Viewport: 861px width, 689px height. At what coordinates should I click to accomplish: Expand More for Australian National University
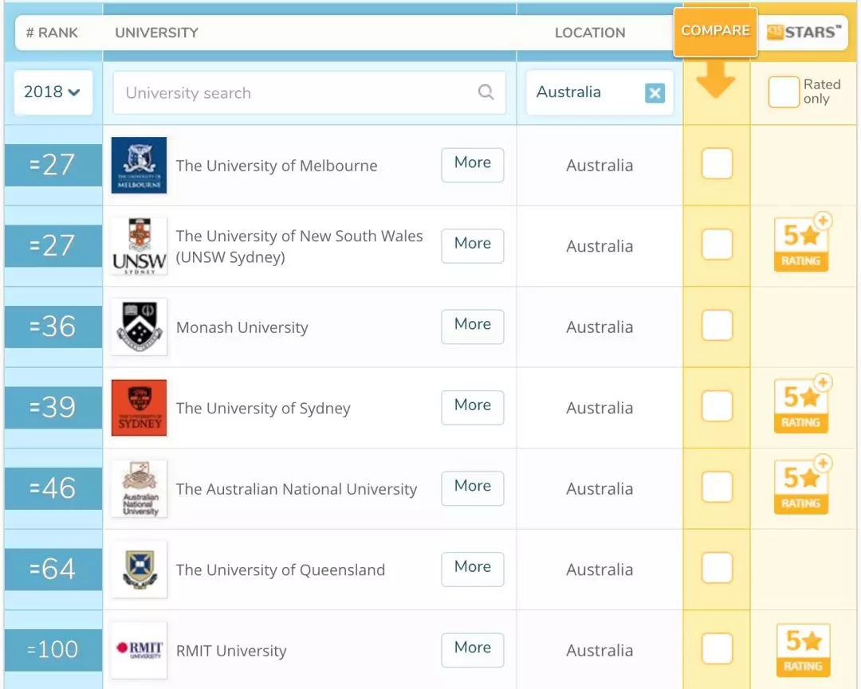(x=472, y=487)
